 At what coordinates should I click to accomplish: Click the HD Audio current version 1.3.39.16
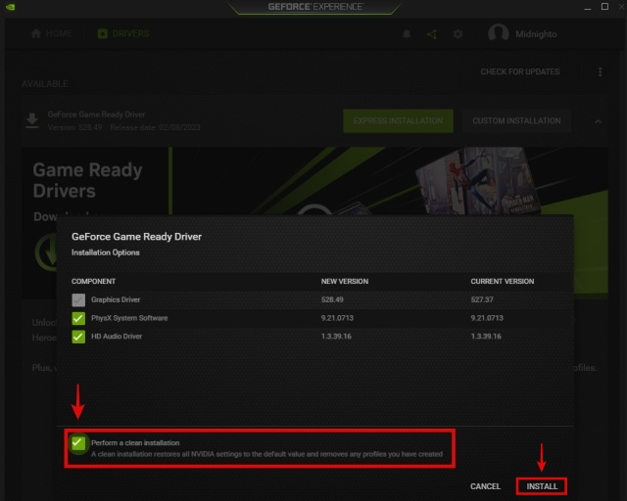click(x=486, y=337)
